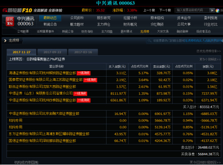Click 一线游资 tag on 海通证券 row
The height and width of the screenshot is (165, 223).
(x=83, y=73)
